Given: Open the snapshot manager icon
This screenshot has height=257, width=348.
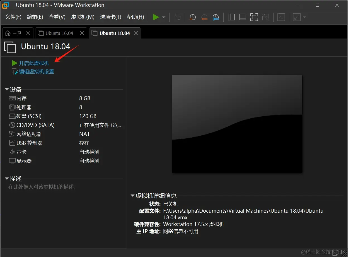Looking at the screenshot, I should pyautogui.click(x=216, y=17).
